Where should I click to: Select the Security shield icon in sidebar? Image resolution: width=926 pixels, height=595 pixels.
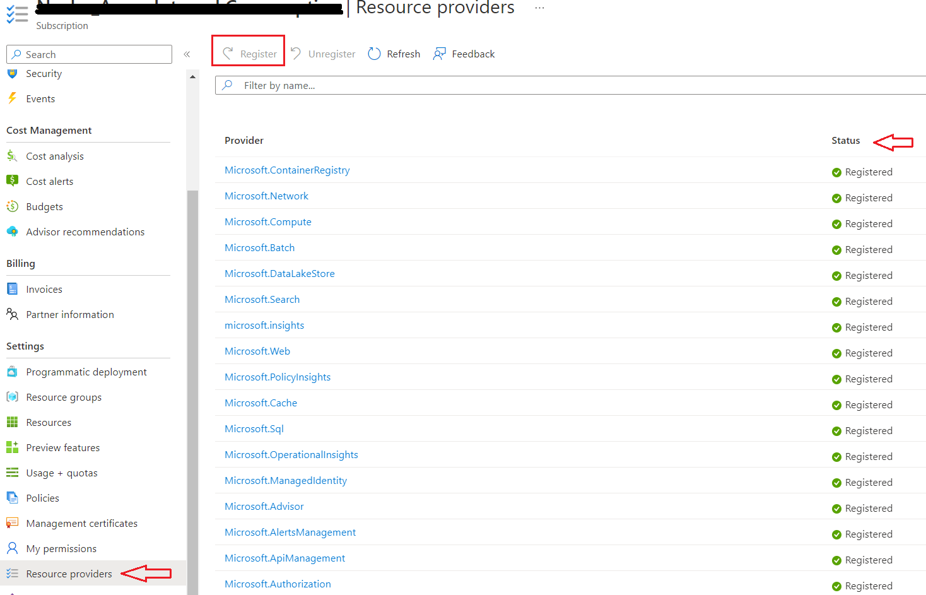point(13,73)
